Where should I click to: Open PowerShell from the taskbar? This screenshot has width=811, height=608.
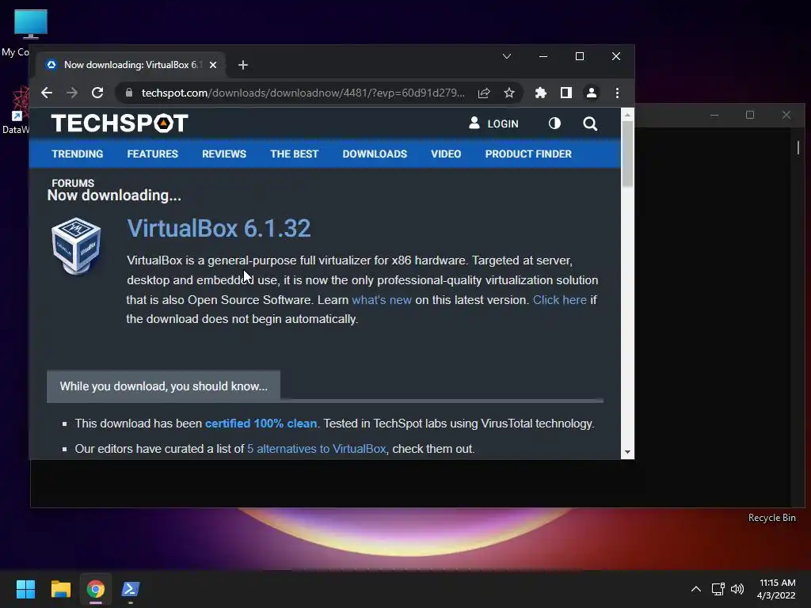click(x=131, y=589)
